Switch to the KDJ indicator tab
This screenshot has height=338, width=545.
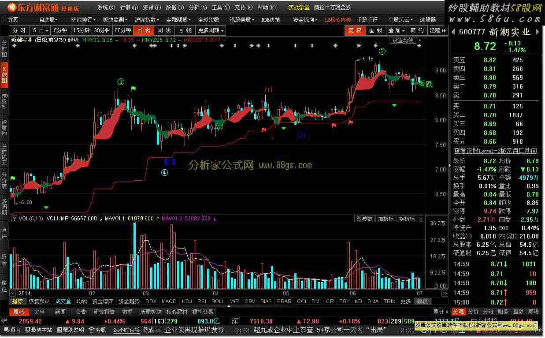pos(187,301)
